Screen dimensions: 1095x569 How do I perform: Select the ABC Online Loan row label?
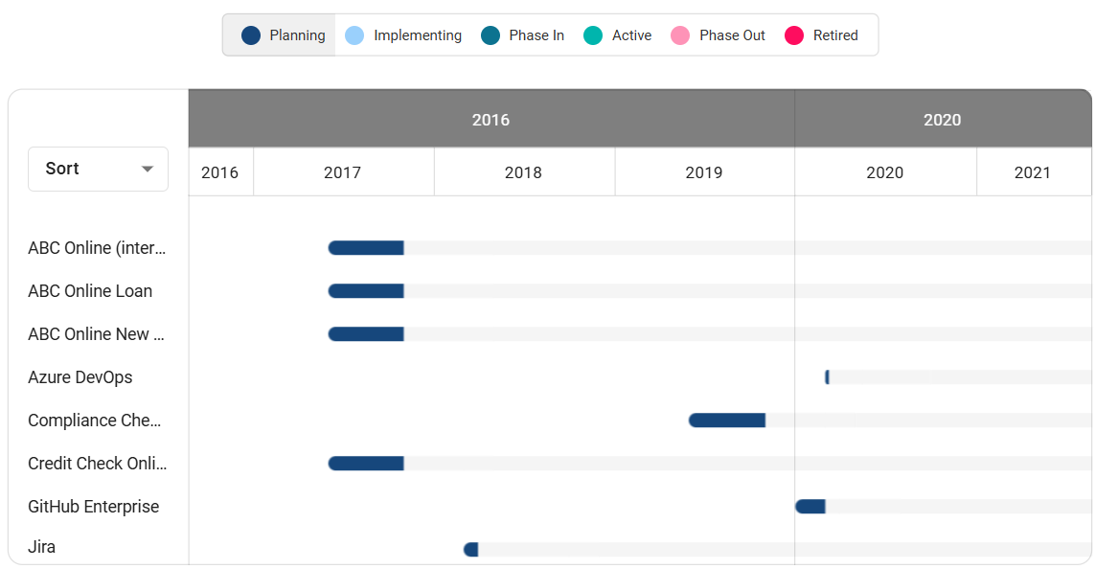click(x=90, y=291)
